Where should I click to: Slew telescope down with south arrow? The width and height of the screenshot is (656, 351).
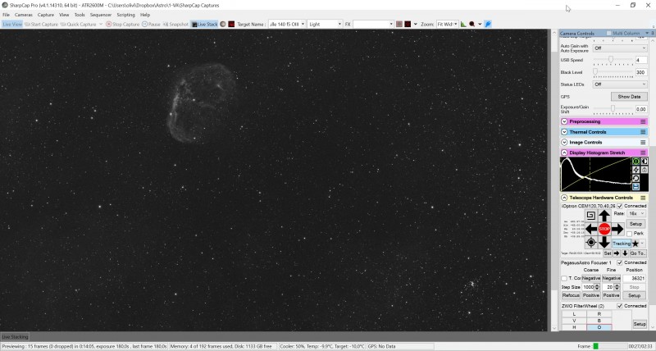point(604,242)
